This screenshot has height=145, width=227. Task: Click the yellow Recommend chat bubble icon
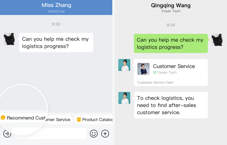(3, 118)
